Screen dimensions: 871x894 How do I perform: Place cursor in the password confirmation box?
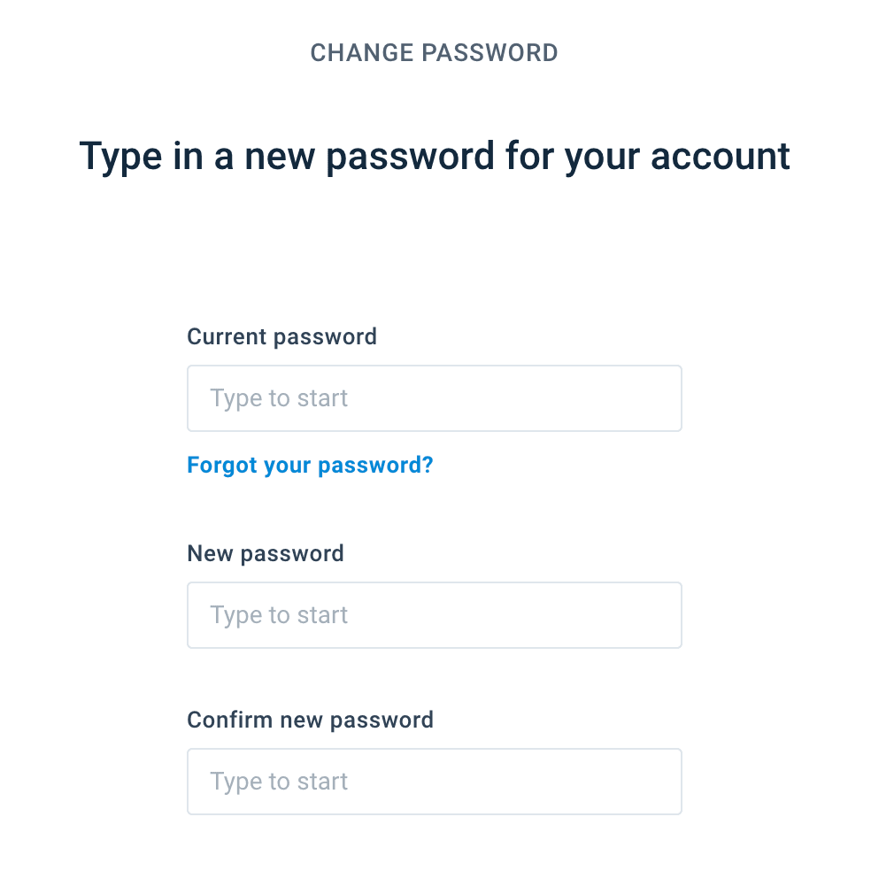[x=434, y=782]
